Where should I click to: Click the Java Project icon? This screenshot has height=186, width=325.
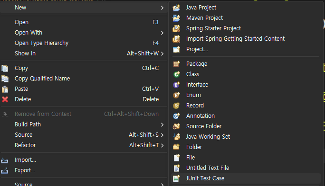(176, 8)
